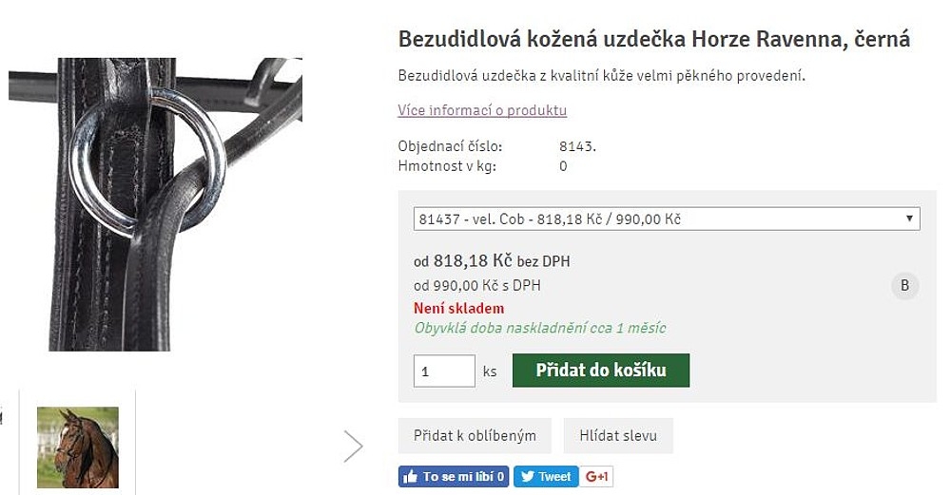Screen dimensions: 951x495
Task: Click the To se mi líbí 0 label
Action: click(x=463, y=477)
